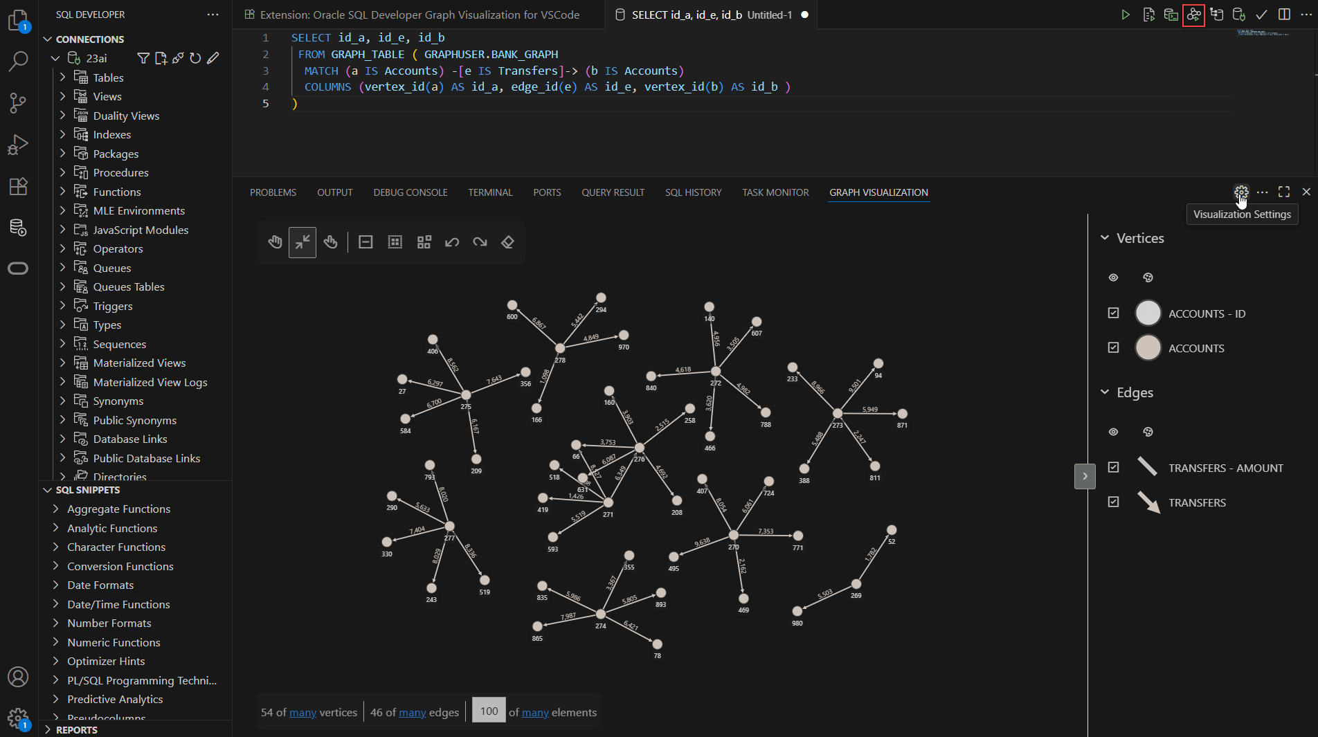The height and width of the screenshot is (737, 1318).
Task: Split the editor with the split icon
Action: 1284,15
